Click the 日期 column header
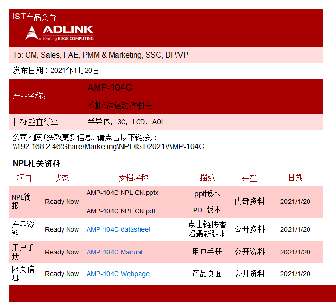336x304 pixels. click(295, 178)
